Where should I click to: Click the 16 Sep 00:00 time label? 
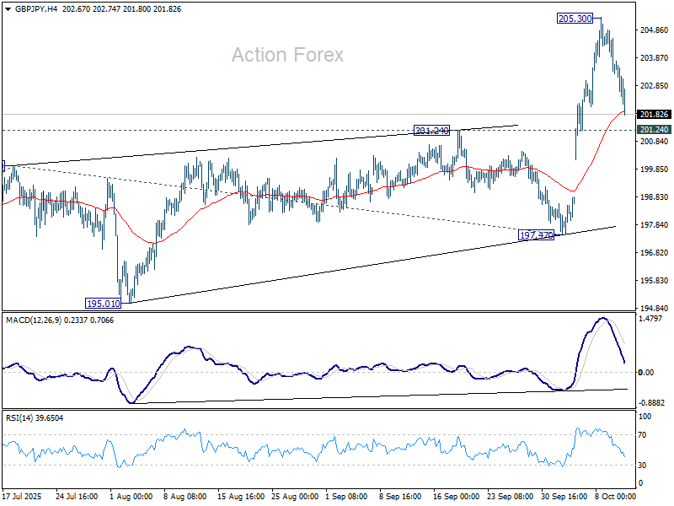458,498
